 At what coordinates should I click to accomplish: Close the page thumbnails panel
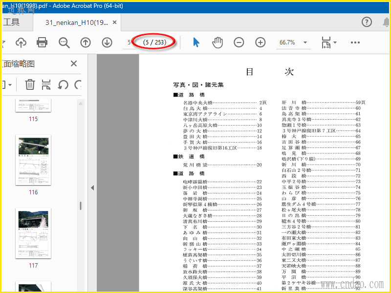(x=74, y=63)
